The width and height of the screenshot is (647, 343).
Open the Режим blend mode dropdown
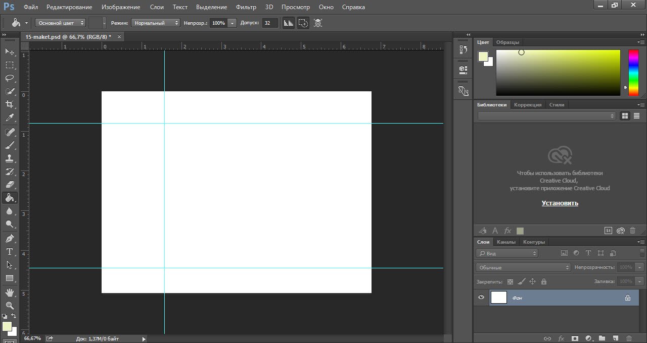[155, 23]
